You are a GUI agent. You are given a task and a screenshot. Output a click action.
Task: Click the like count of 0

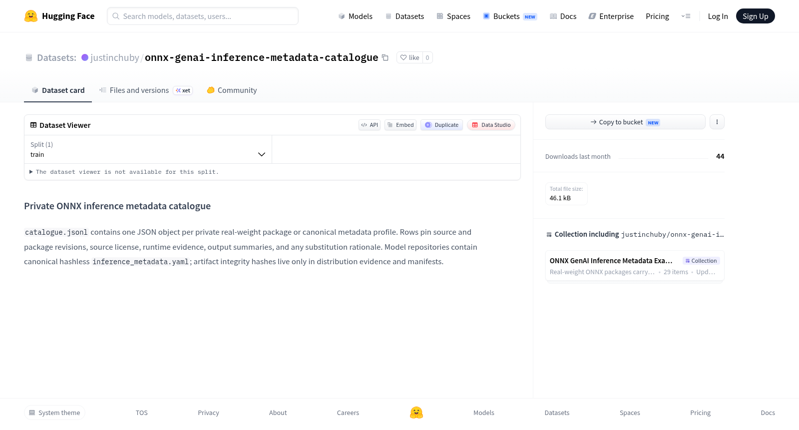tap(427, 57)
